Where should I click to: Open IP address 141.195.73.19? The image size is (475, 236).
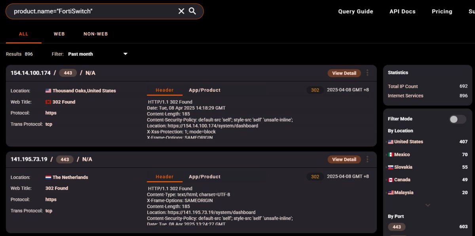tap(29, 160)
